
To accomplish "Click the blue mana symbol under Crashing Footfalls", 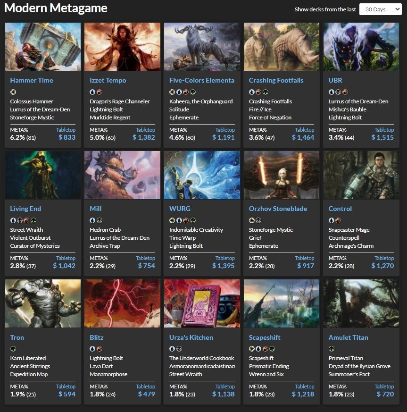I will coord(251,92).
